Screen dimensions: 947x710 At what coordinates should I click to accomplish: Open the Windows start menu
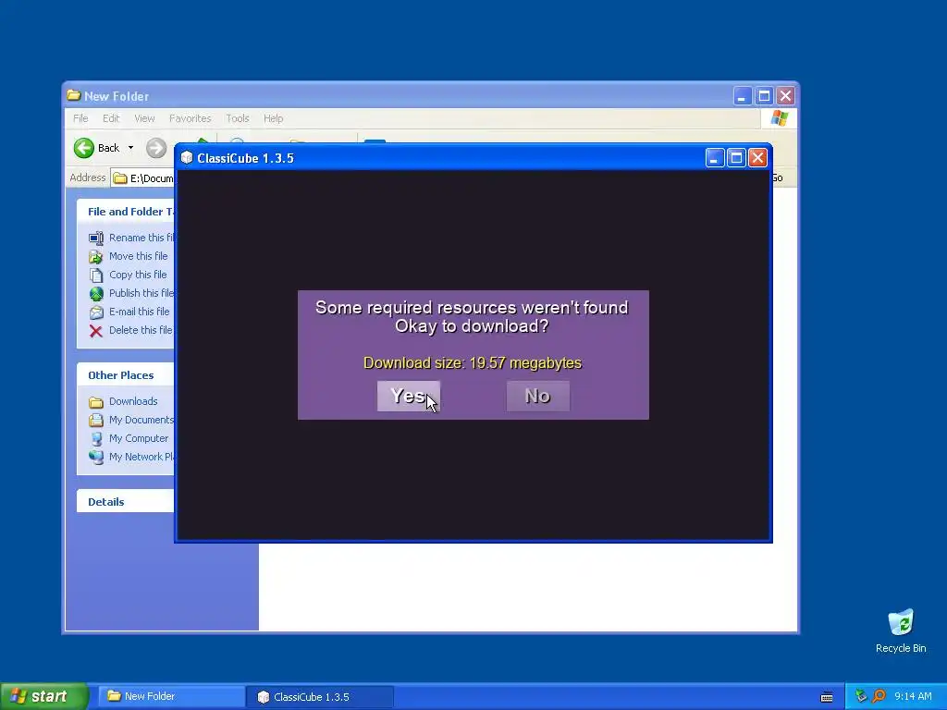pos(43,697)
